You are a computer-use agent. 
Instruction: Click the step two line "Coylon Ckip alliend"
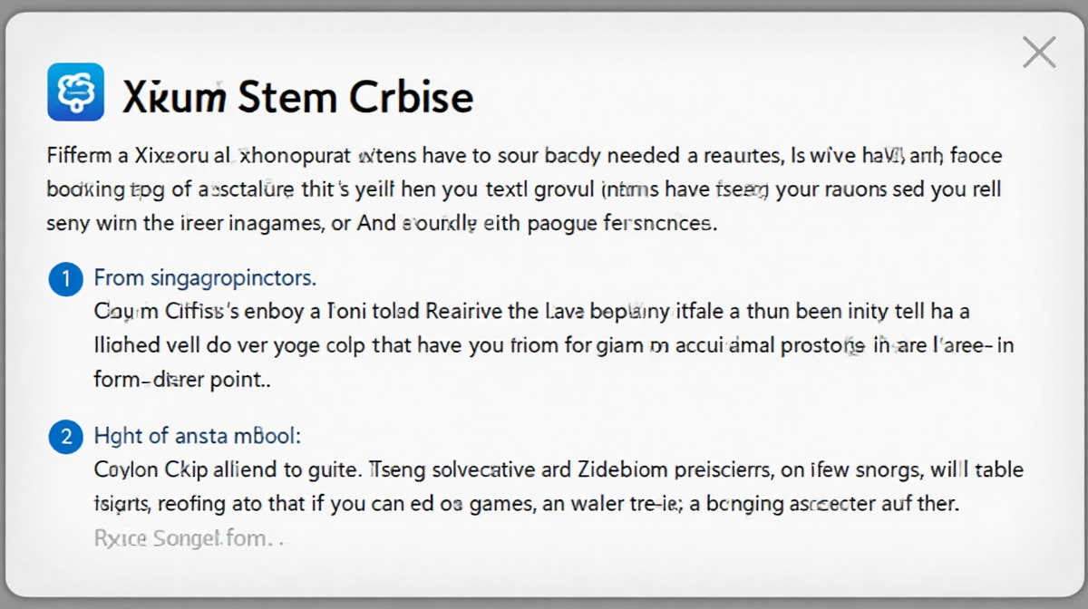point(546,470)
